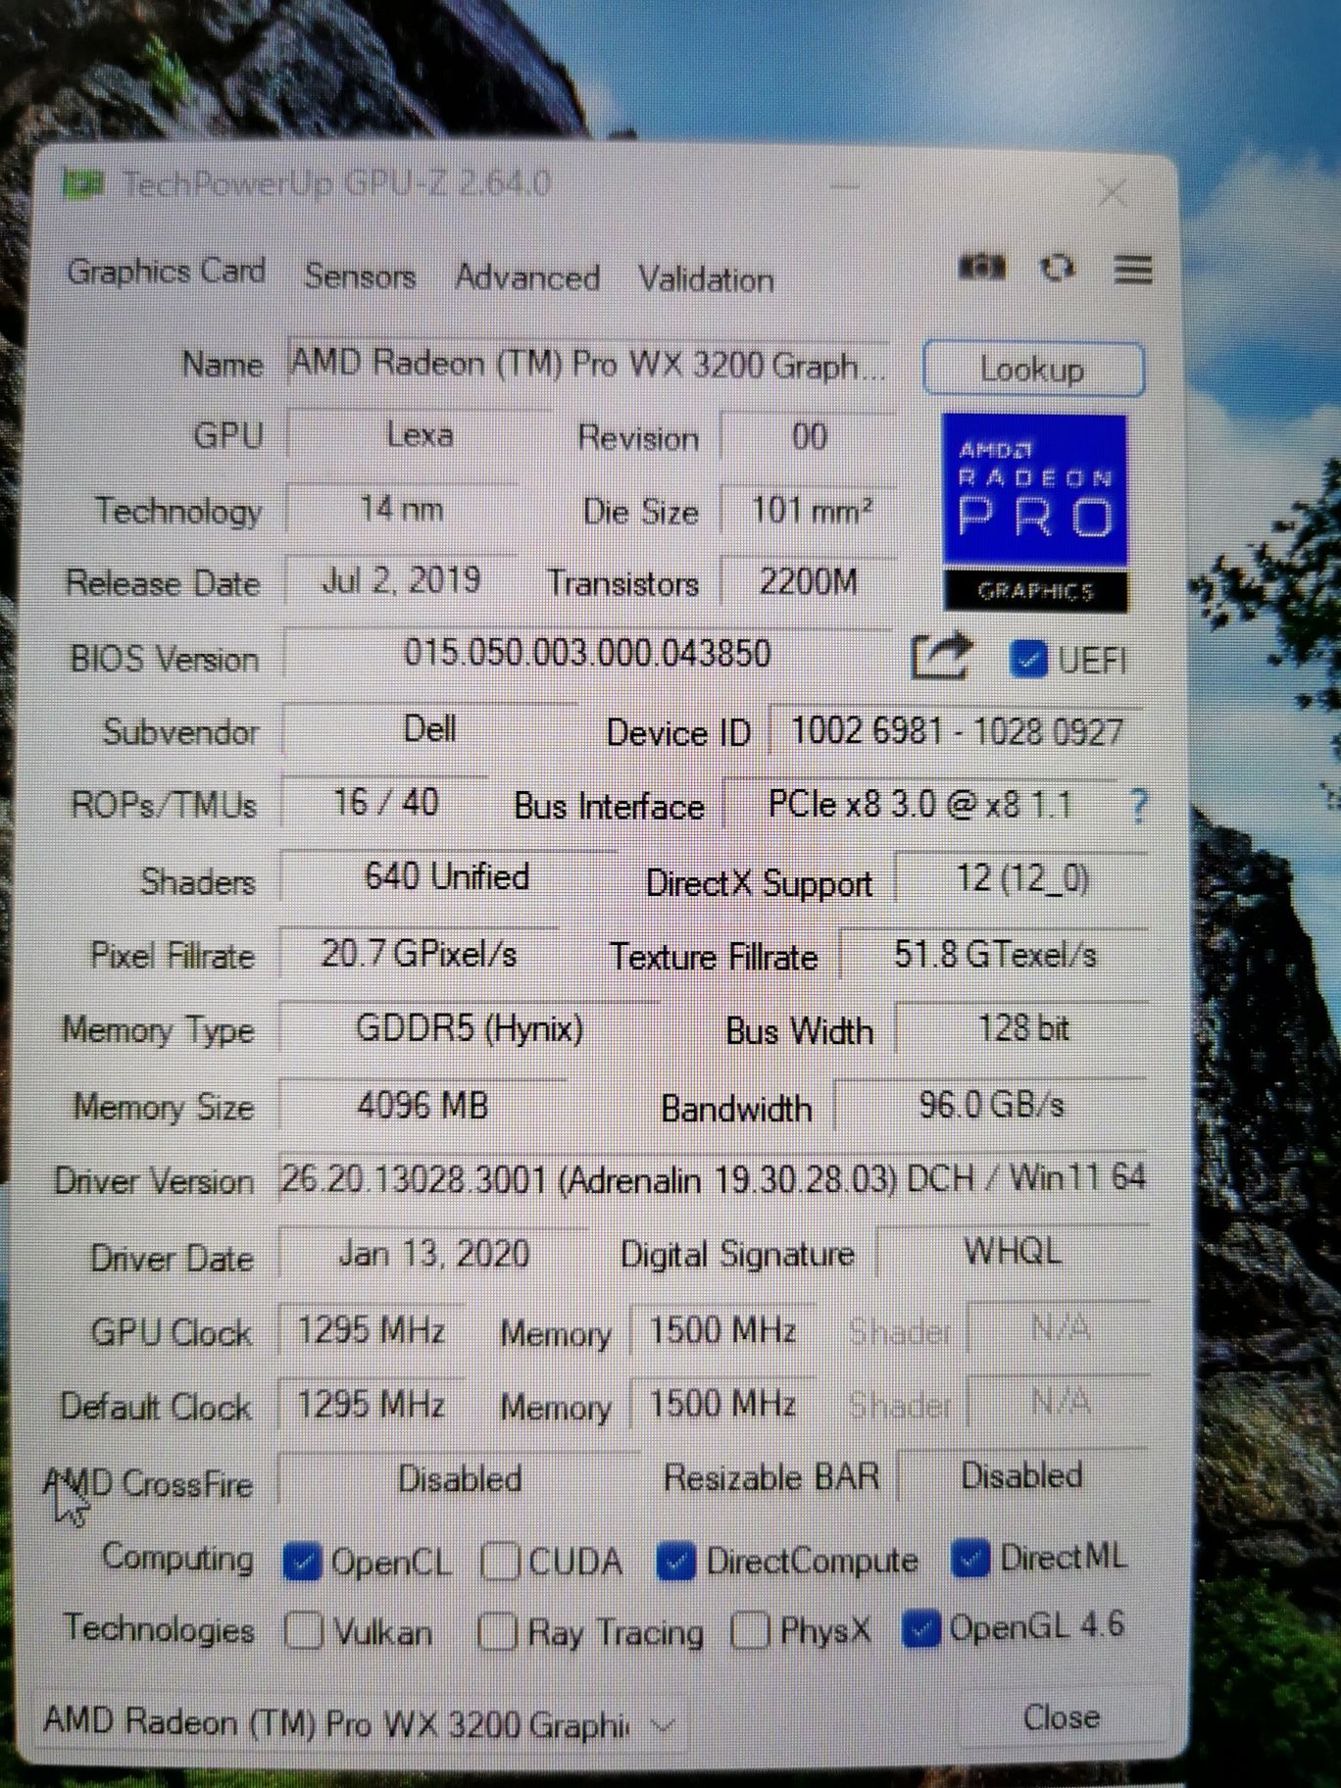The image size is (1341, 1788).
Task: Toggle the PhysX checkbox
Action: 750,1630
